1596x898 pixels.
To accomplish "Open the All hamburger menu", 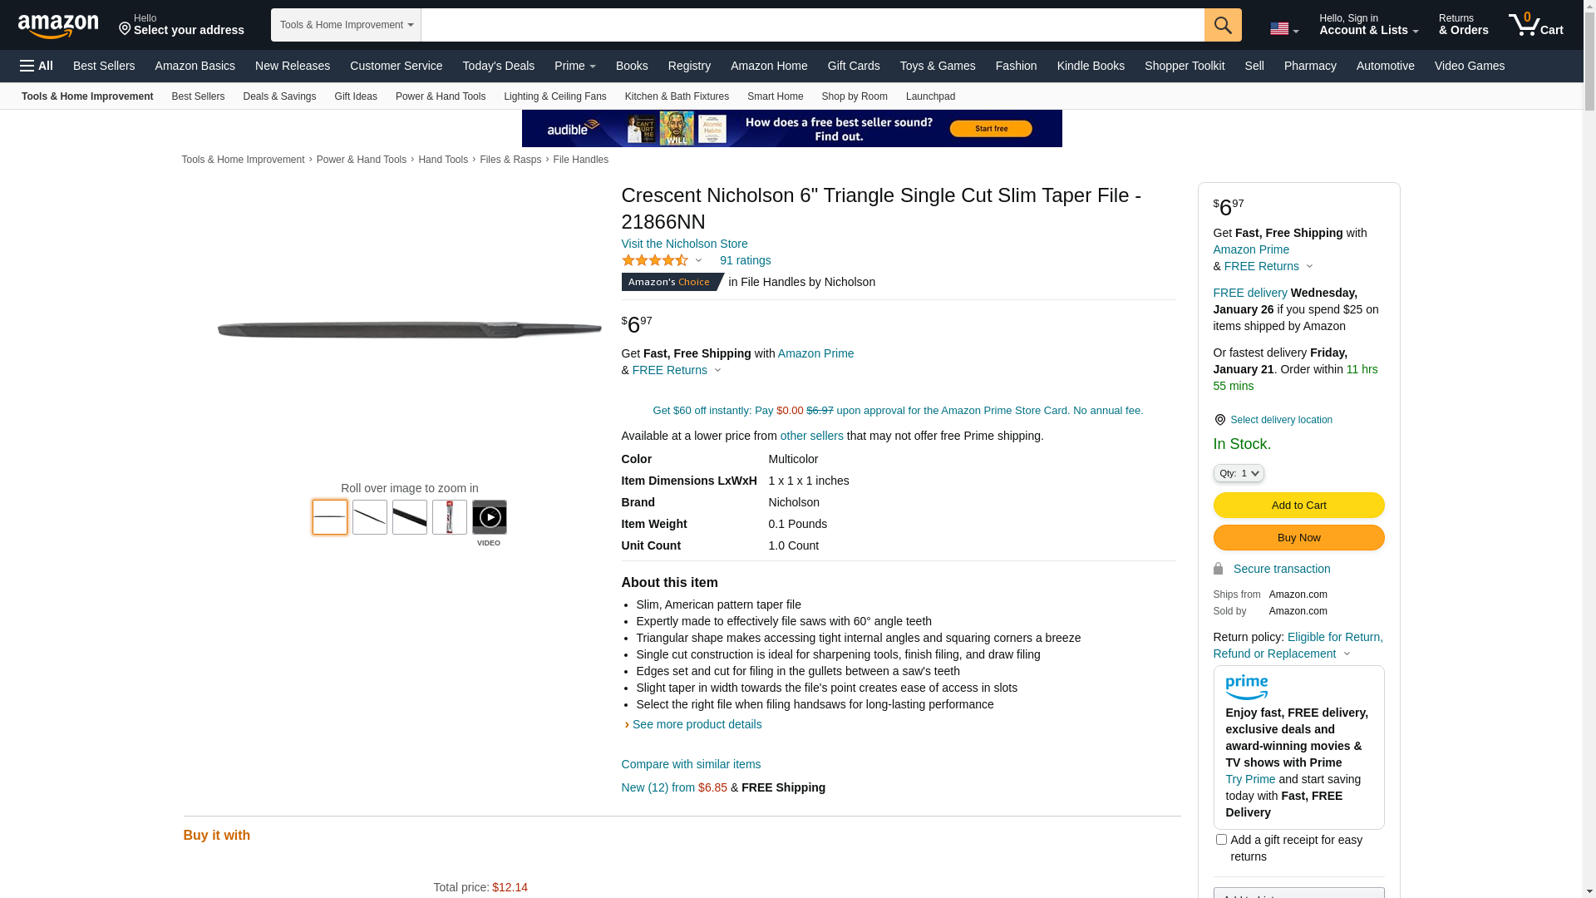I will [37, 66].
